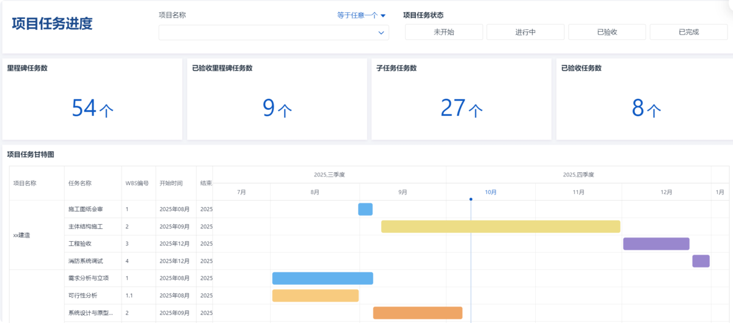Click the small purple 消防系统调试 bar
This screenshot has width=733, height=323.
pyautogui.click(x=701, y=261)
